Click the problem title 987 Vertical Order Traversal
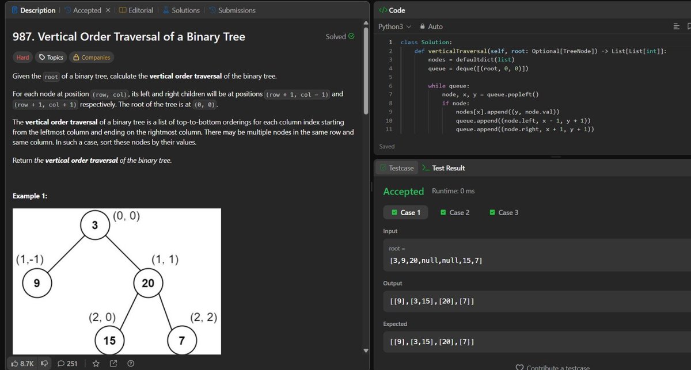Viewport: 691px width, 370px height. (129, 37)
